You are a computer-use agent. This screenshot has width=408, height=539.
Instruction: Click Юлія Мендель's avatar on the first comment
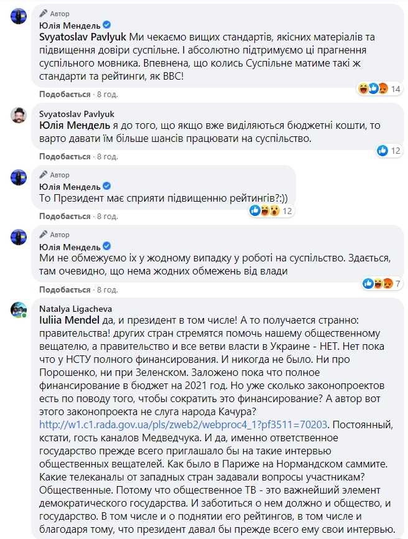19,16
